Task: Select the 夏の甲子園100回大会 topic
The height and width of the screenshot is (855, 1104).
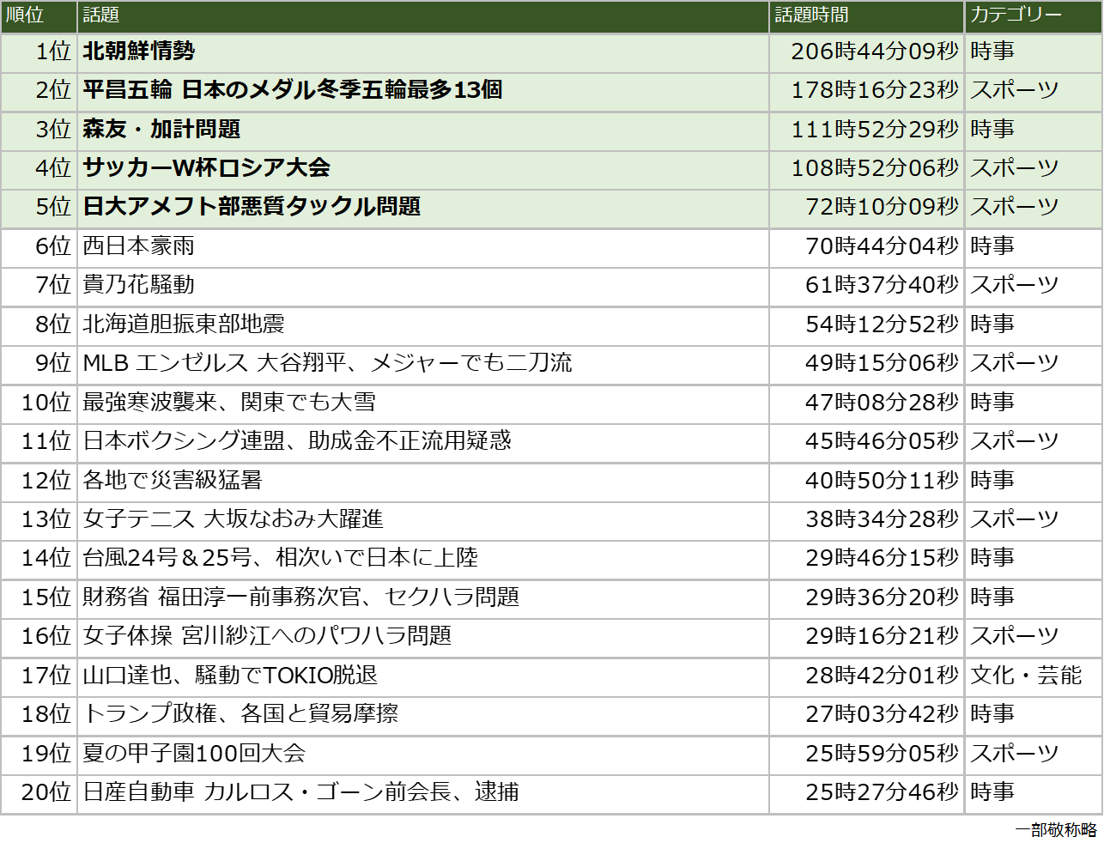Action: [194, 754]
